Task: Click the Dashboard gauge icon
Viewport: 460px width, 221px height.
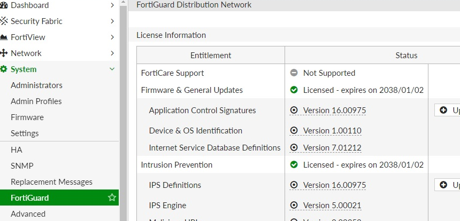Action: [3, 5]
